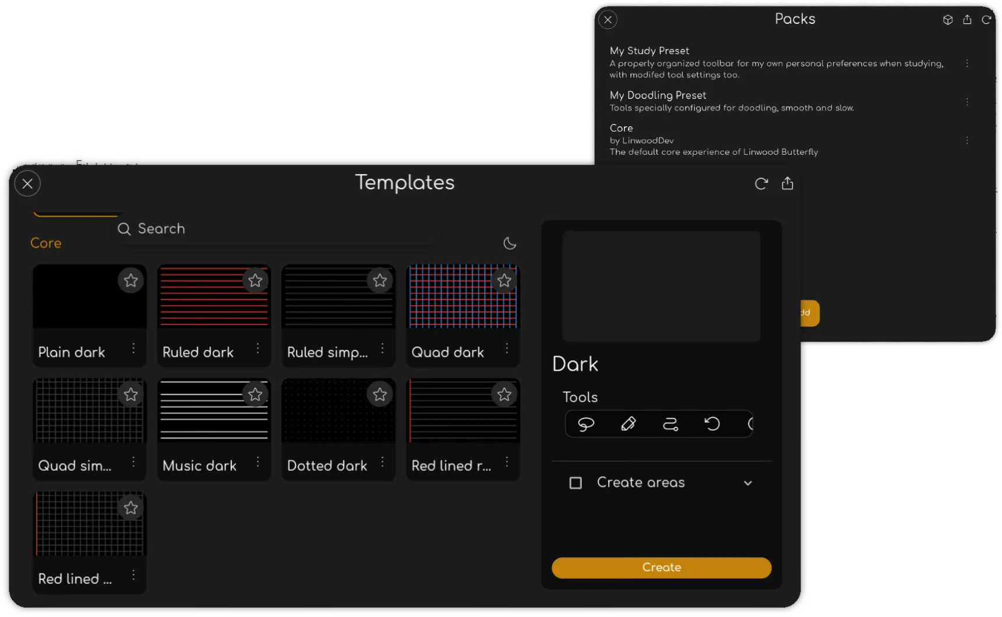1002x617 pixels.
Task: Star the bottom-row Red lined ... template
Action: pyautogui.click(x=130, y=508)
